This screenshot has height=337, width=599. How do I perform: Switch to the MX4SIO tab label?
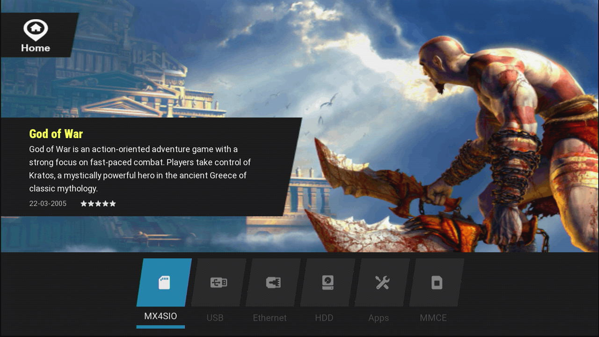(x=161, y=316)
